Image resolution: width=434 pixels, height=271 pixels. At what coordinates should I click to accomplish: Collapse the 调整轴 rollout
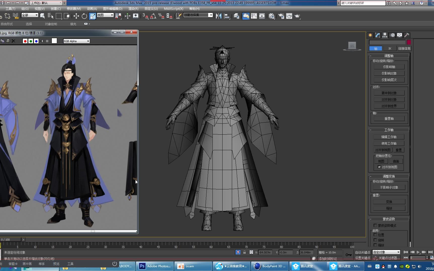pyautogui.click(x=389, y=56)
